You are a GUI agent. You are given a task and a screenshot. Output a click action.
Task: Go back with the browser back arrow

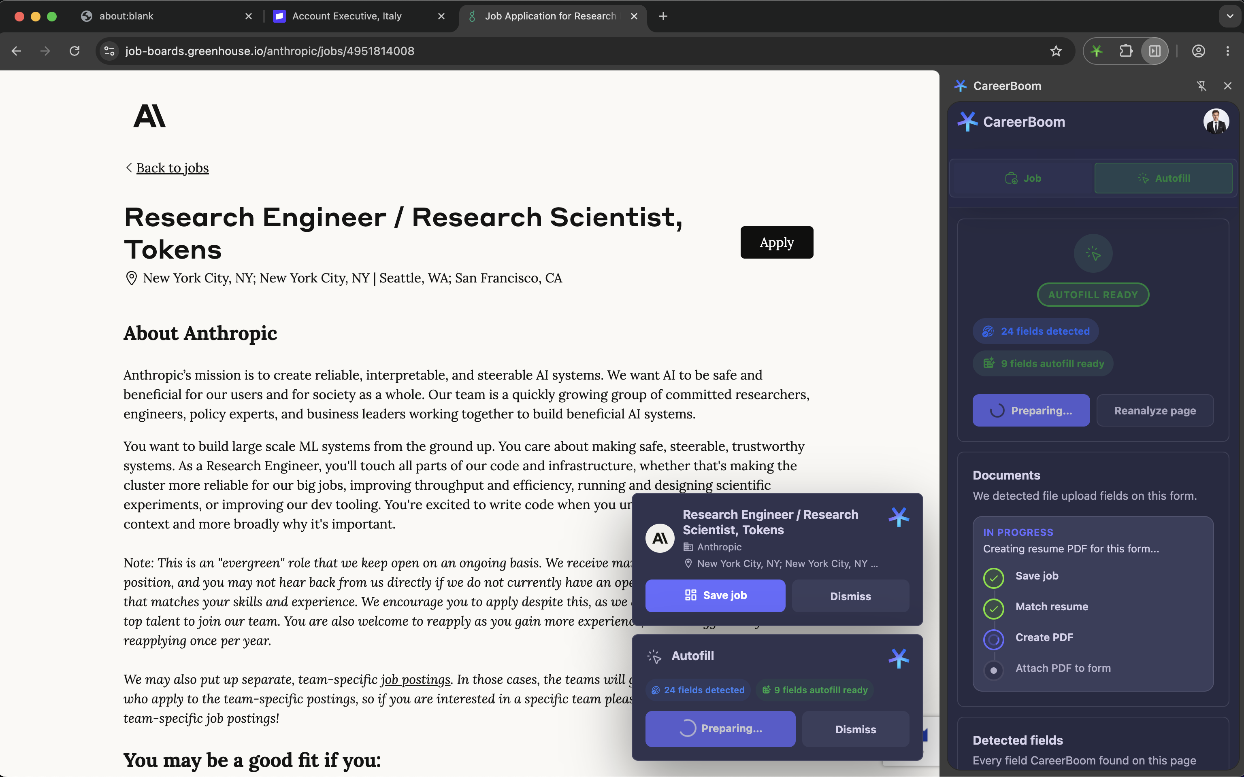pyautogui.click(x=17, y=51)
